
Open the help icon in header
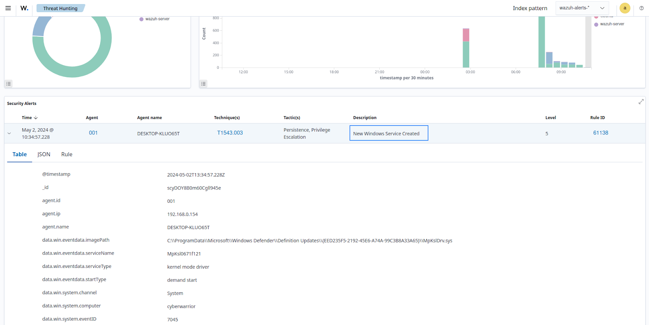click(641, 8)
